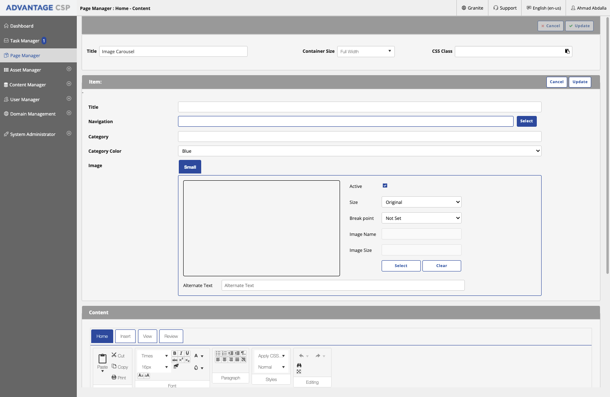The height and width of the screenshot is (397, 610).
Task: Click the Alternate Text input field
Action: (343, 285)
